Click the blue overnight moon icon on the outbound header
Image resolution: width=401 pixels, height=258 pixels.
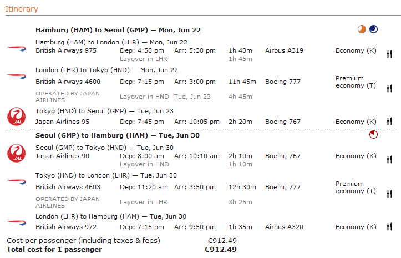click(x=373, y=29)
